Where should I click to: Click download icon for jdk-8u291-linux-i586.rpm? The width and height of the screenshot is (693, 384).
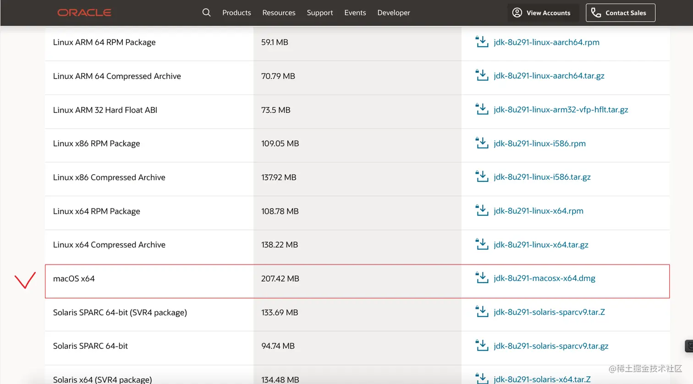tap(482, 143)
